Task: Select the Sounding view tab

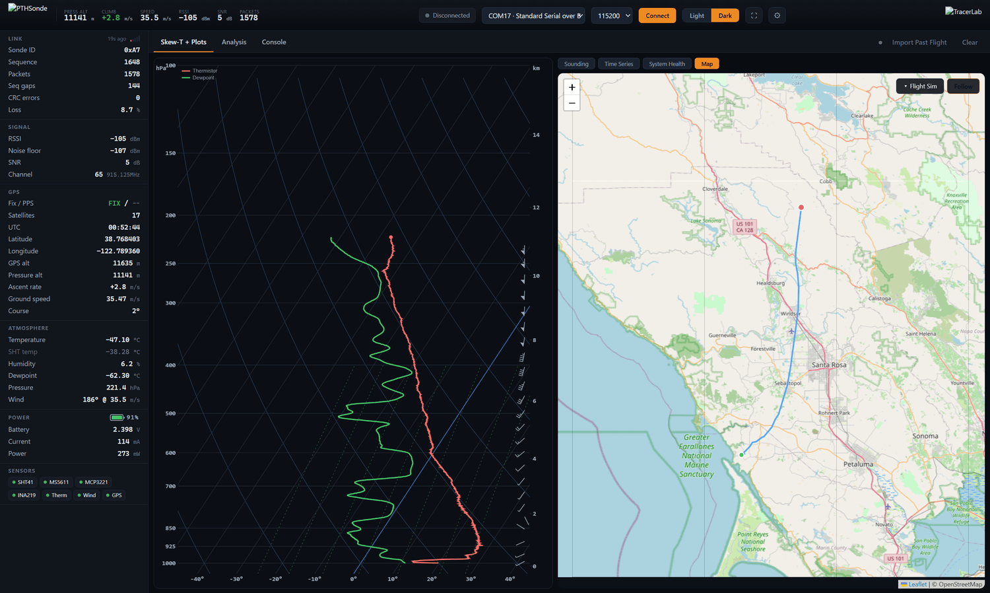Action: (576, 64)
